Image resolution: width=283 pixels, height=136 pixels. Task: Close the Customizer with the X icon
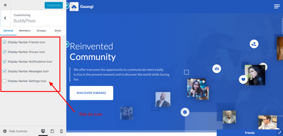point(5,5)
